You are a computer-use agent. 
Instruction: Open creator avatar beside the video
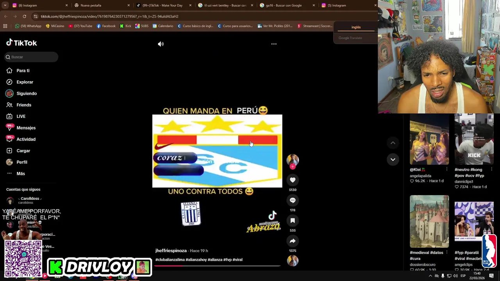(293, 160)
